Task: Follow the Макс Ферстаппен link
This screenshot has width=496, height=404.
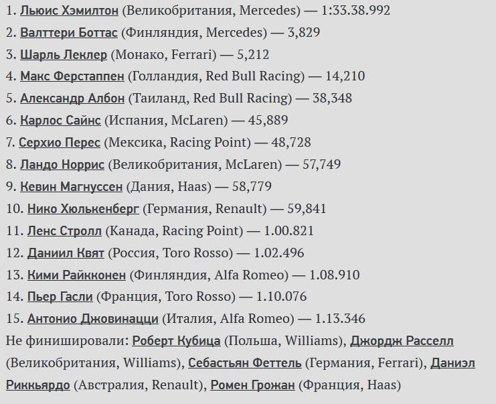Action: click(x=72, y=76)
